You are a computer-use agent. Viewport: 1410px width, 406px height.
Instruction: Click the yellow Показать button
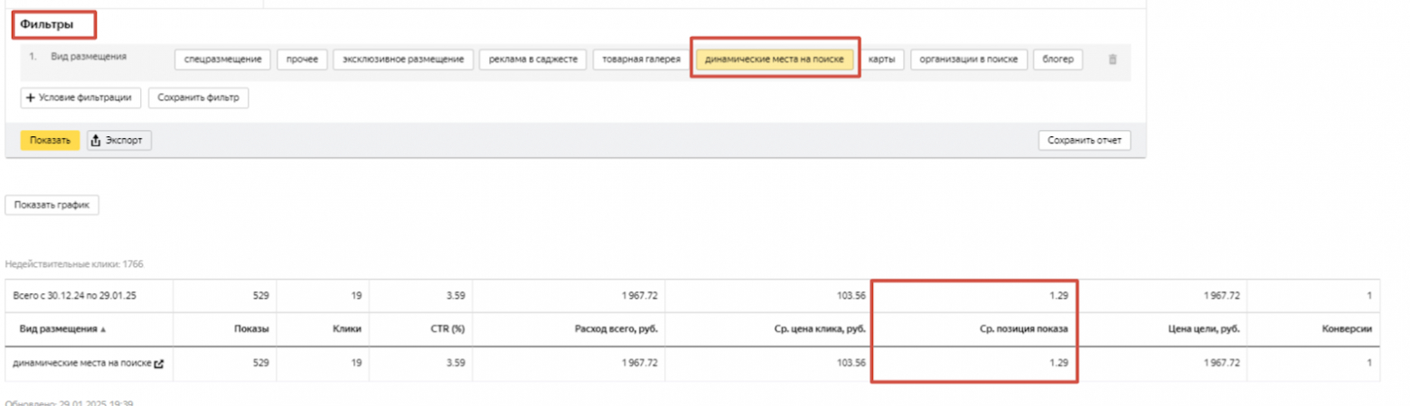pos(50,141)
